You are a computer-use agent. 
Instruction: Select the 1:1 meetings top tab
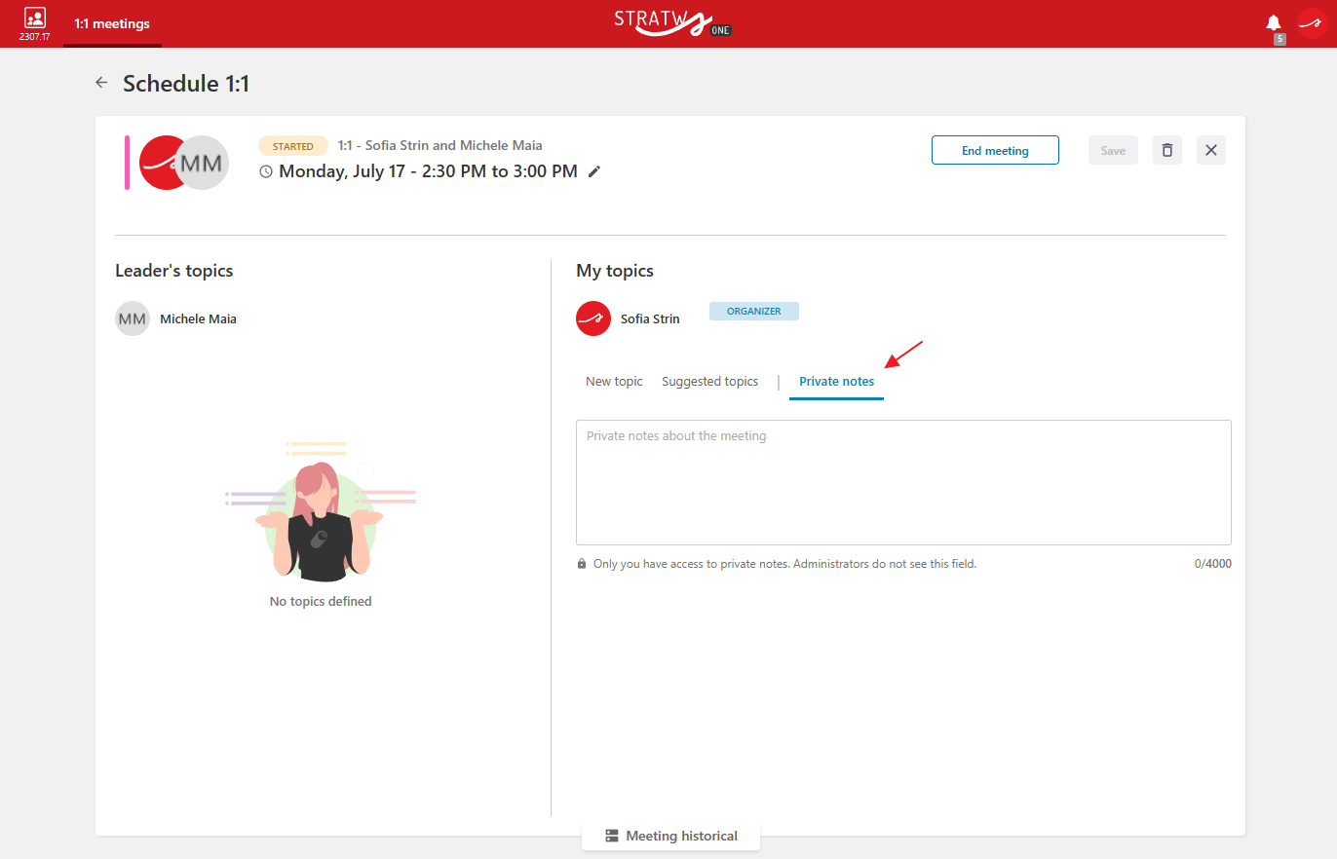[112, 23]
